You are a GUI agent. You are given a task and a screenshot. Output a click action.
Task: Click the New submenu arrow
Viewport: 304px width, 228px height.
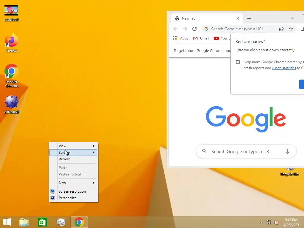pyautogui.click(x=94, y=183)
